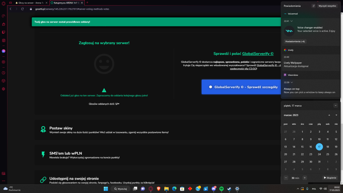Screen dimensions: 343x193
Task: Select March 24 in calendar
Action: tap(319, 154)
